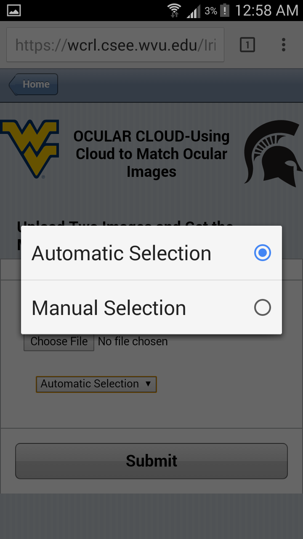Tap the 12:58 AM clock
Viewport: 303px width, 539px height.
(266, 10)
